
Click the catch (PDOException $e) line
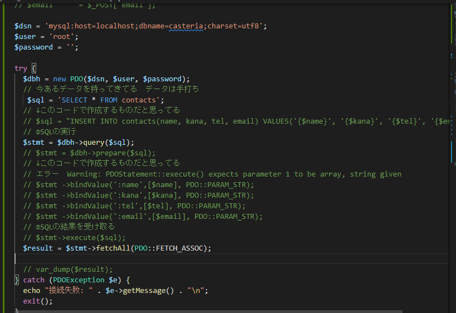[x=76, y=280]
